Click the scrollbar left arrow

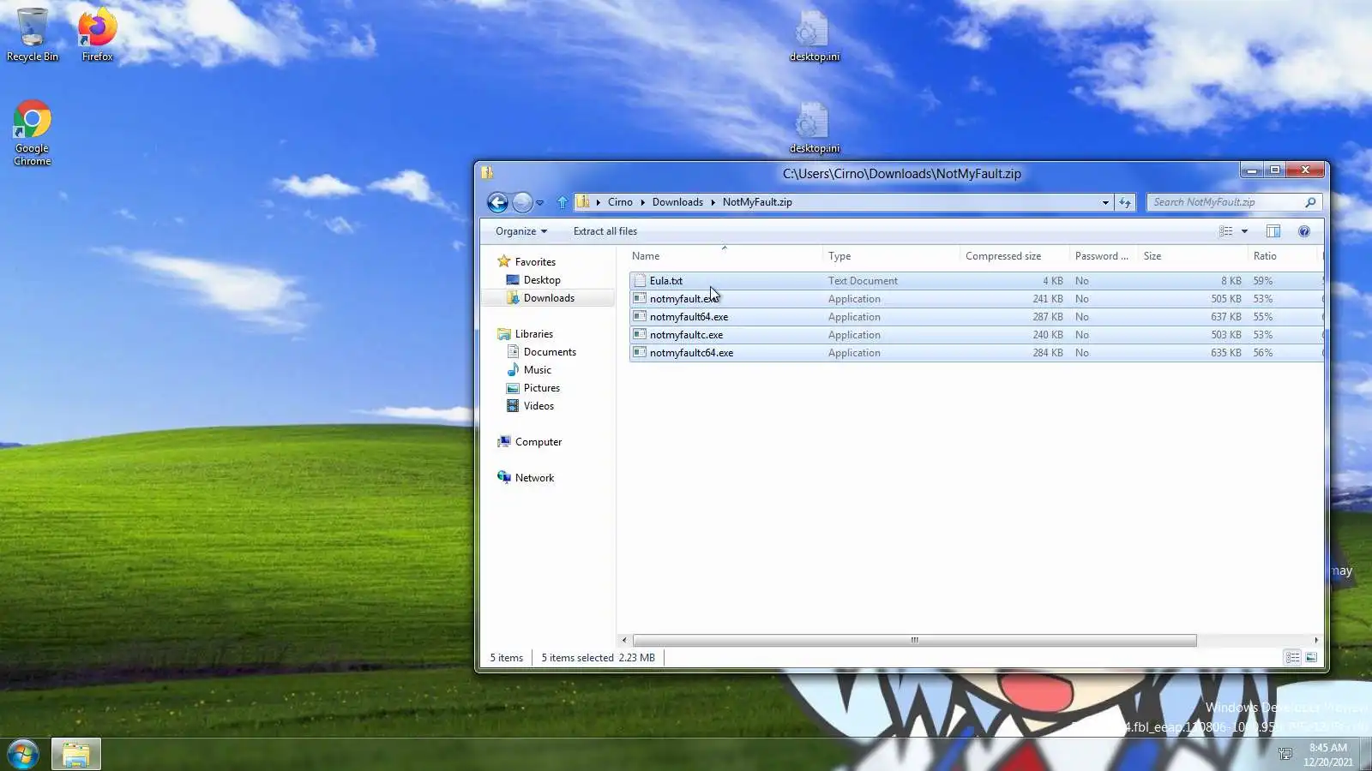click(x=624, y=640)
